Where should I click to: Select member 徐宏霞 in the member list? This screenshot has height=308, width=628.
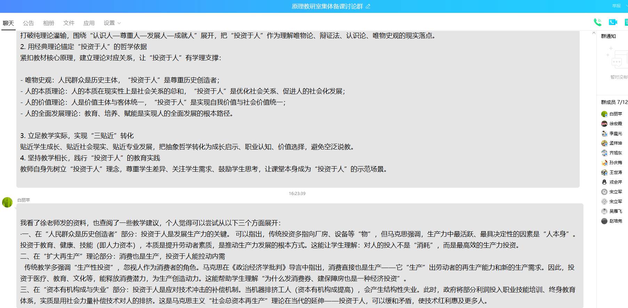[615, 124]
